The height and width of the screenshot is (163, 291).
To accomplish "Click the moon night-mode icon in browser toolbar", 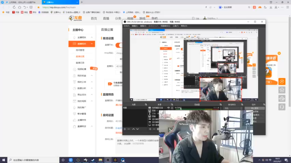I will click(x=265, y=7).
